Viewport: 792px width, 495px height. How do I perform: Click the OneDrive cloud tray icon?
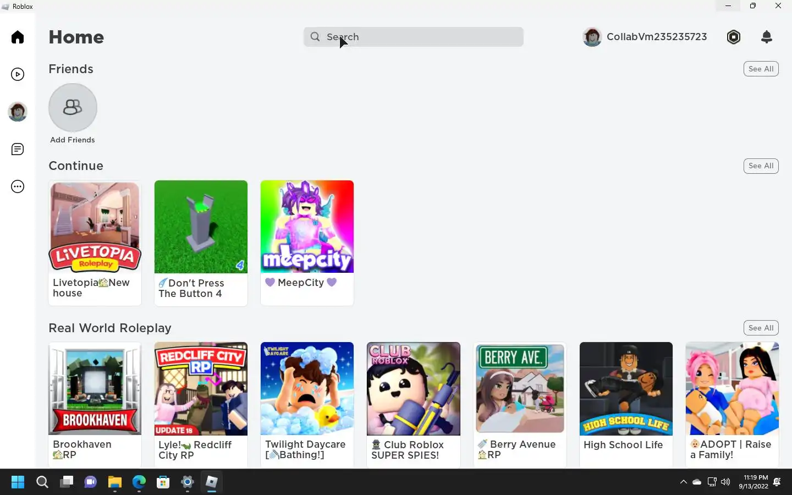tap(697, 482)
